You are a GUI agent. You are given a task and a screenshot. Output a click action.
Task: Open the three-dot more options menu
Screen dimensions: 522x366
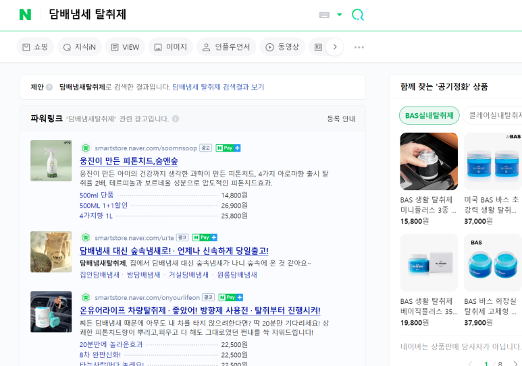359,47
